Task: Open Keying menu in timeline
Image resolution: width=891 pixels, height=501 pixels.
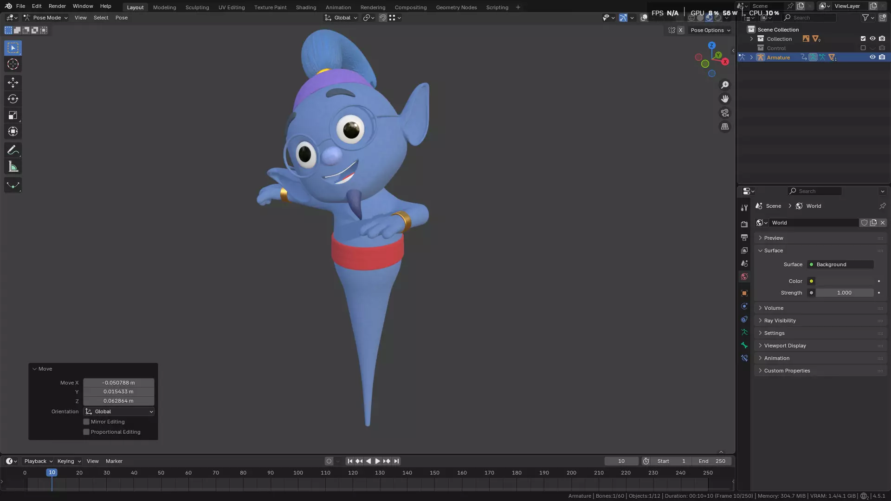Action: click(69, 461)
